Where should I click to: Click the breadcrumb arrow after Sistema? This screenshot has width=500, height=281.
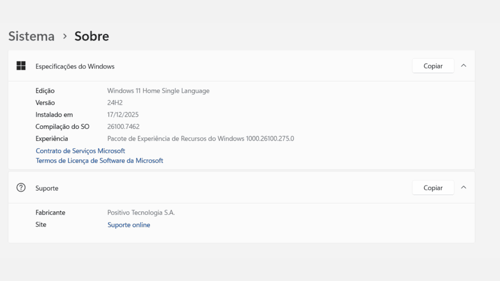coord(64,36)
